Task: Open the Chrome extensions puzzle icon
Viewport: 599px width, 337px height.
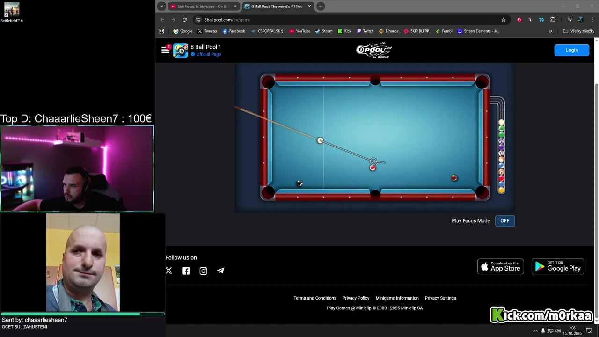Action: [x=553, y=20]
